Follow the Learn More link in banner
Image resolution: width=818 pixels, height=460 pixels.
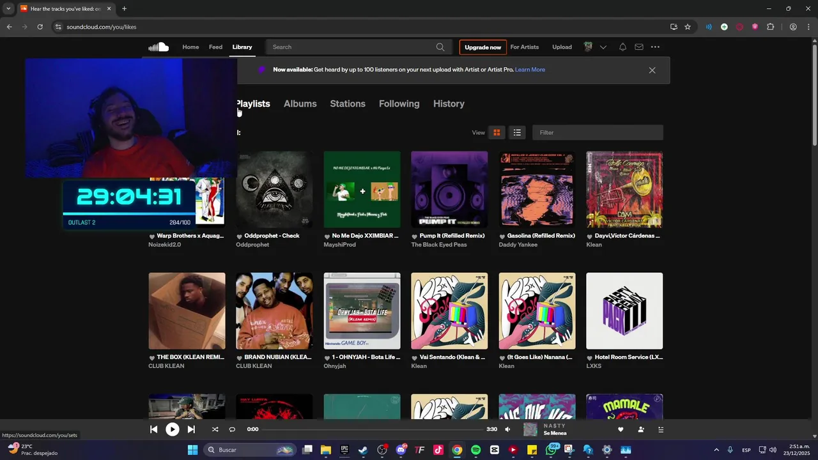coord(530,70)
